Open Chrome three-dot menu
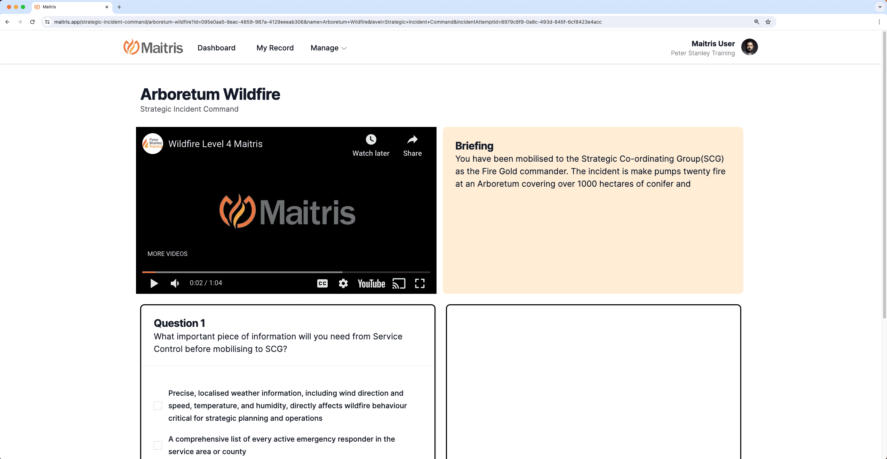The height and width of the screenshot is (459, 887). [x=879, y=22]
